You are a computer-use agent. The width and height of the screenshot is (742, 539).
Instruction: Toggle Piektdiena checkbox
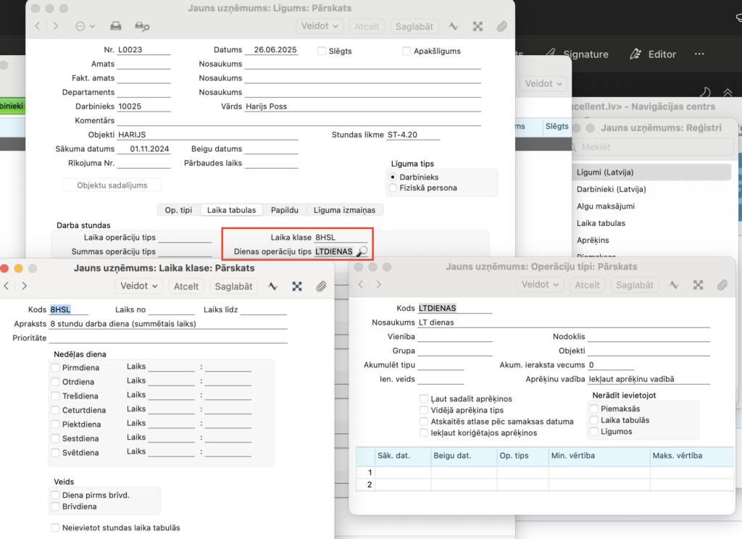55,425
